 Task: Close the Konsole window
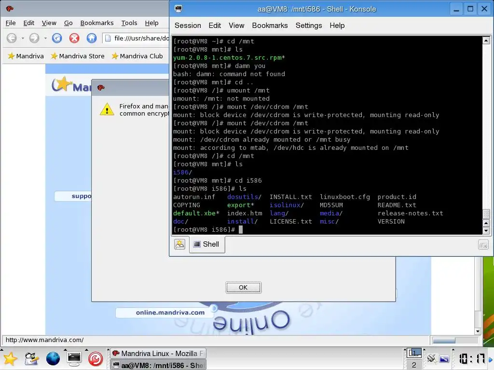point(484,9)
